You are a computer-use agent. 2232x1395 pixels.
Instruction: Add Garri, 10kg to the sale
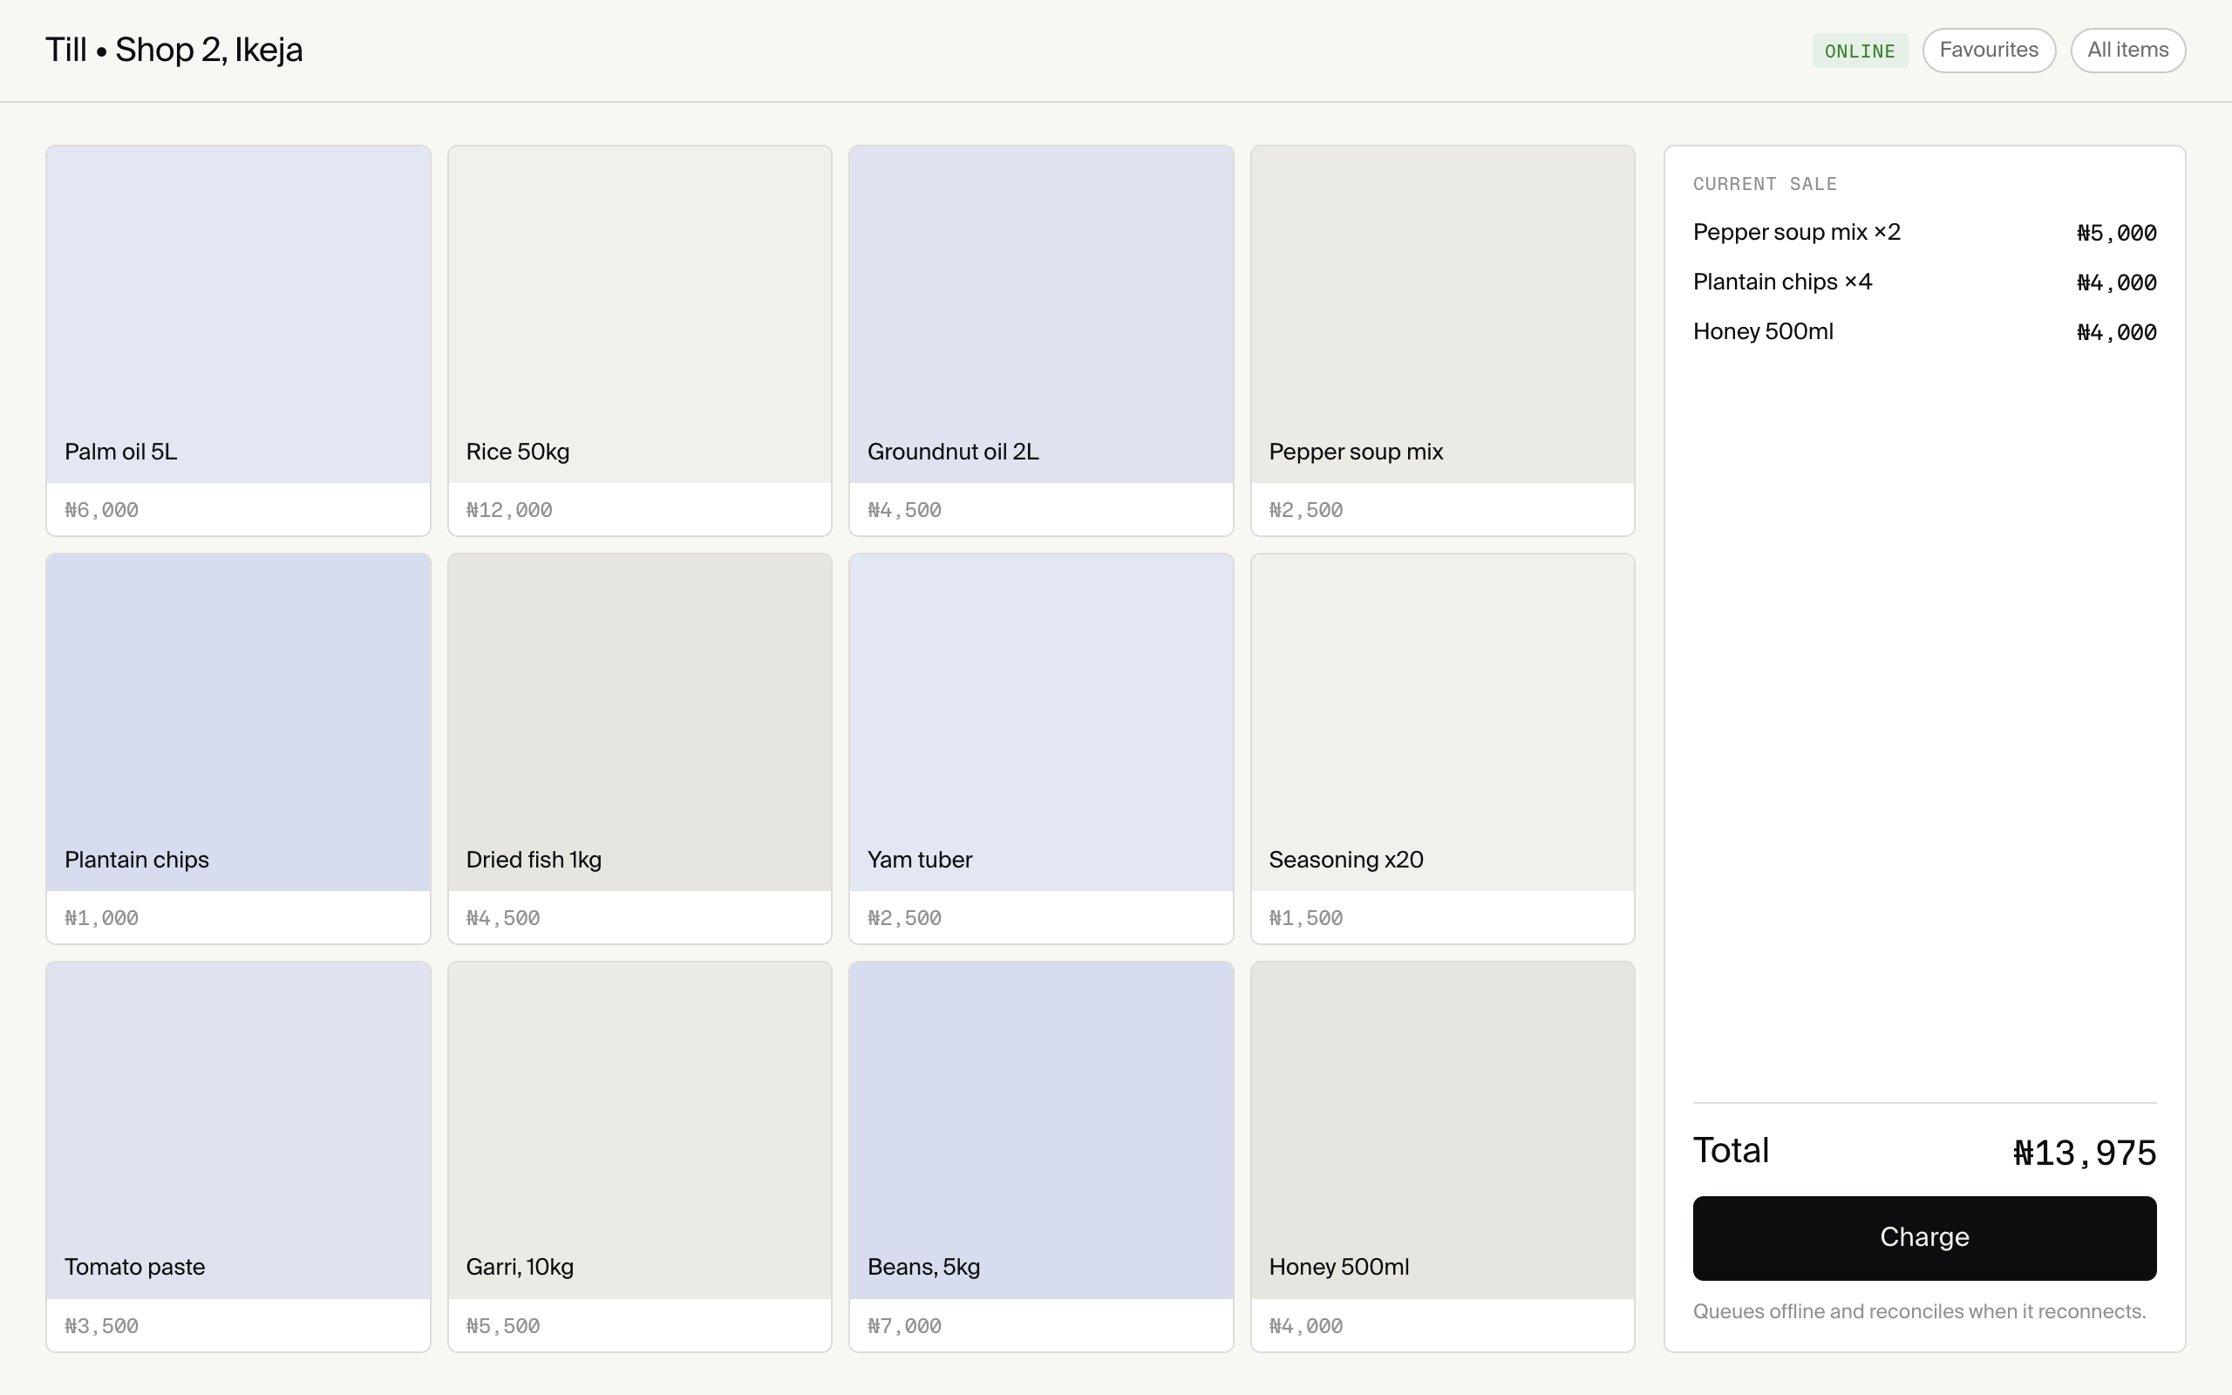(x=639, y=1157)
